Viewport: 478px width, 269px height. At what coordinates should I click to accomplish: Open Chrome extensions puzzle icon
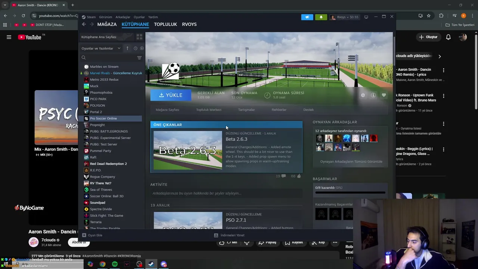tap(441, 16)
